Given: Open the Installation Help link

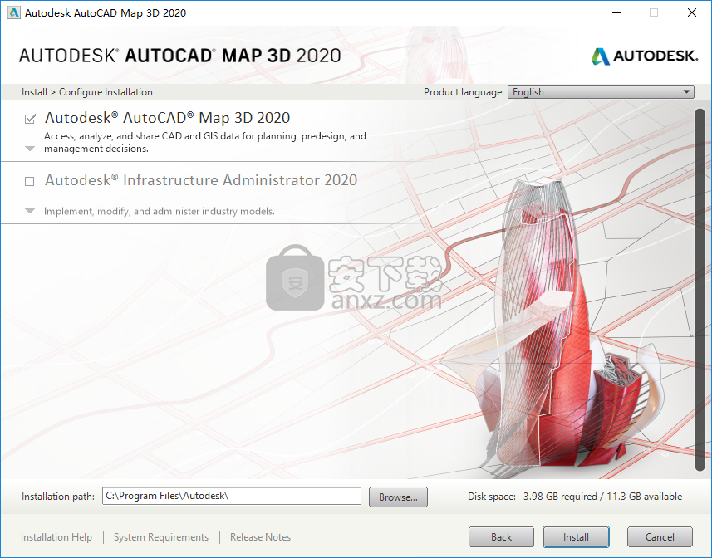Looking at the screenshot, I should click(56, 536).
